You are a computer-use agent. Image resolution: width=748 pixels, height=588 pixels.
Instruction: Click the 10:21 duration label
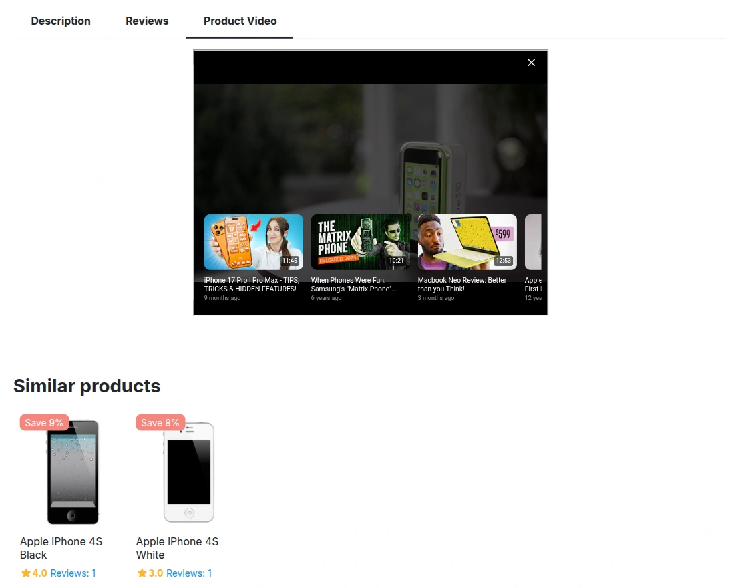tap(396, 261)
